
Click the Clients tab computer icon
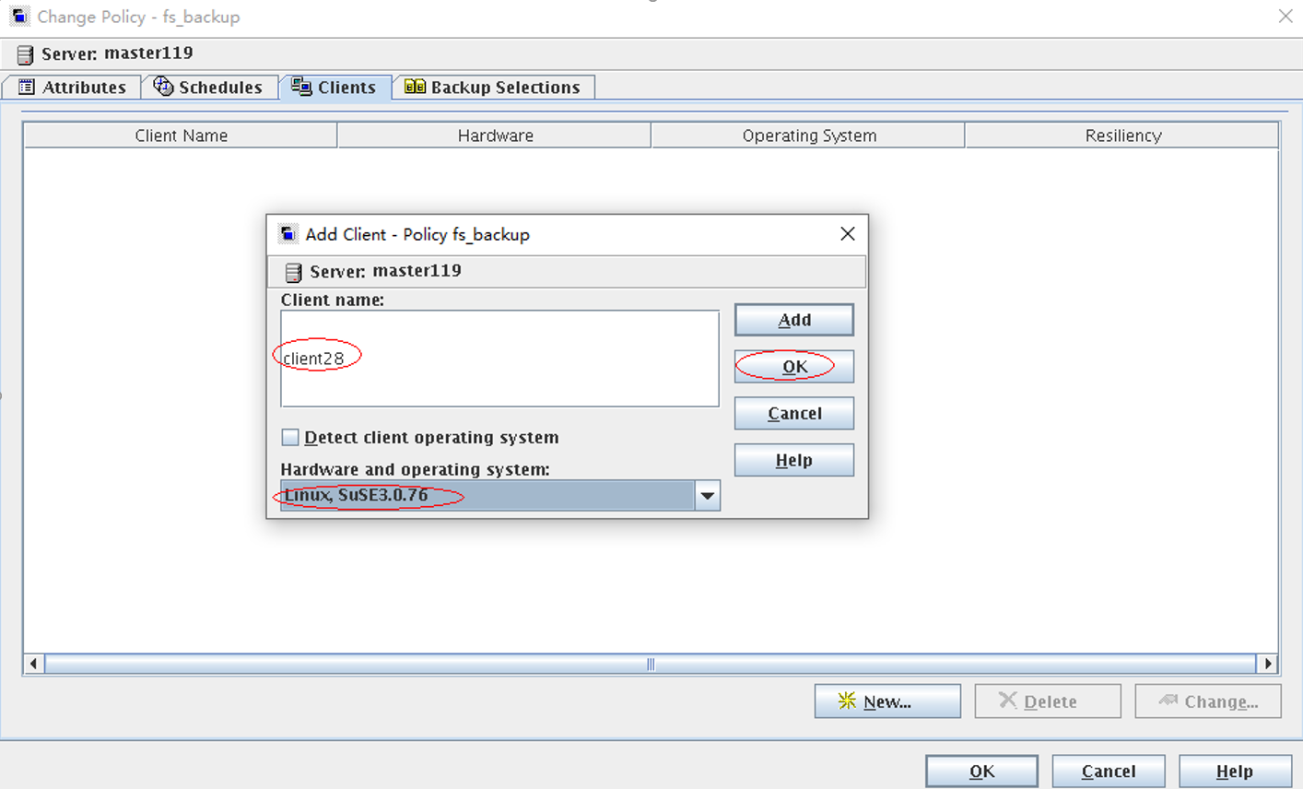click(301, 86)
